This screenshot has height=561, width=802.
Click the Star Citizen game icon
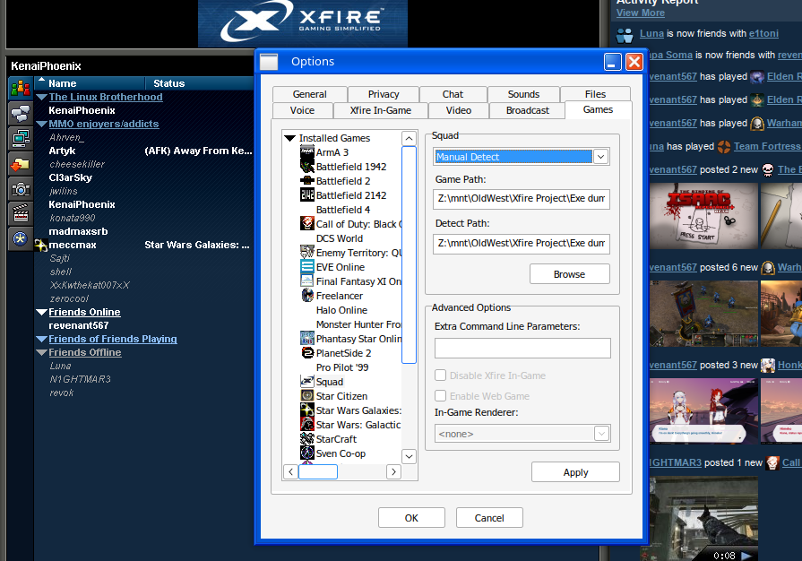pyautogui.click(x=306, y=395)
